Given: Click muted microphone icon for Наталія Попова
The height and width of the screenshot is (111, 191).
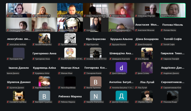Looking at the screenshot, I should (x=110, y=16).
